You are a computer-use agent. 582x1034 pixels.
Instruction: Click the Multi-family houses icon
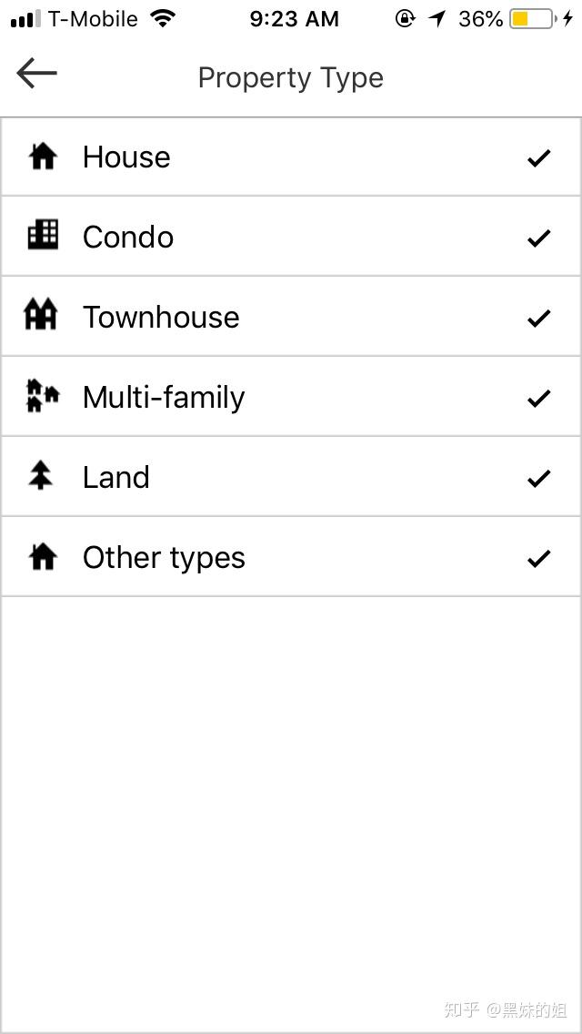(42, 396)
